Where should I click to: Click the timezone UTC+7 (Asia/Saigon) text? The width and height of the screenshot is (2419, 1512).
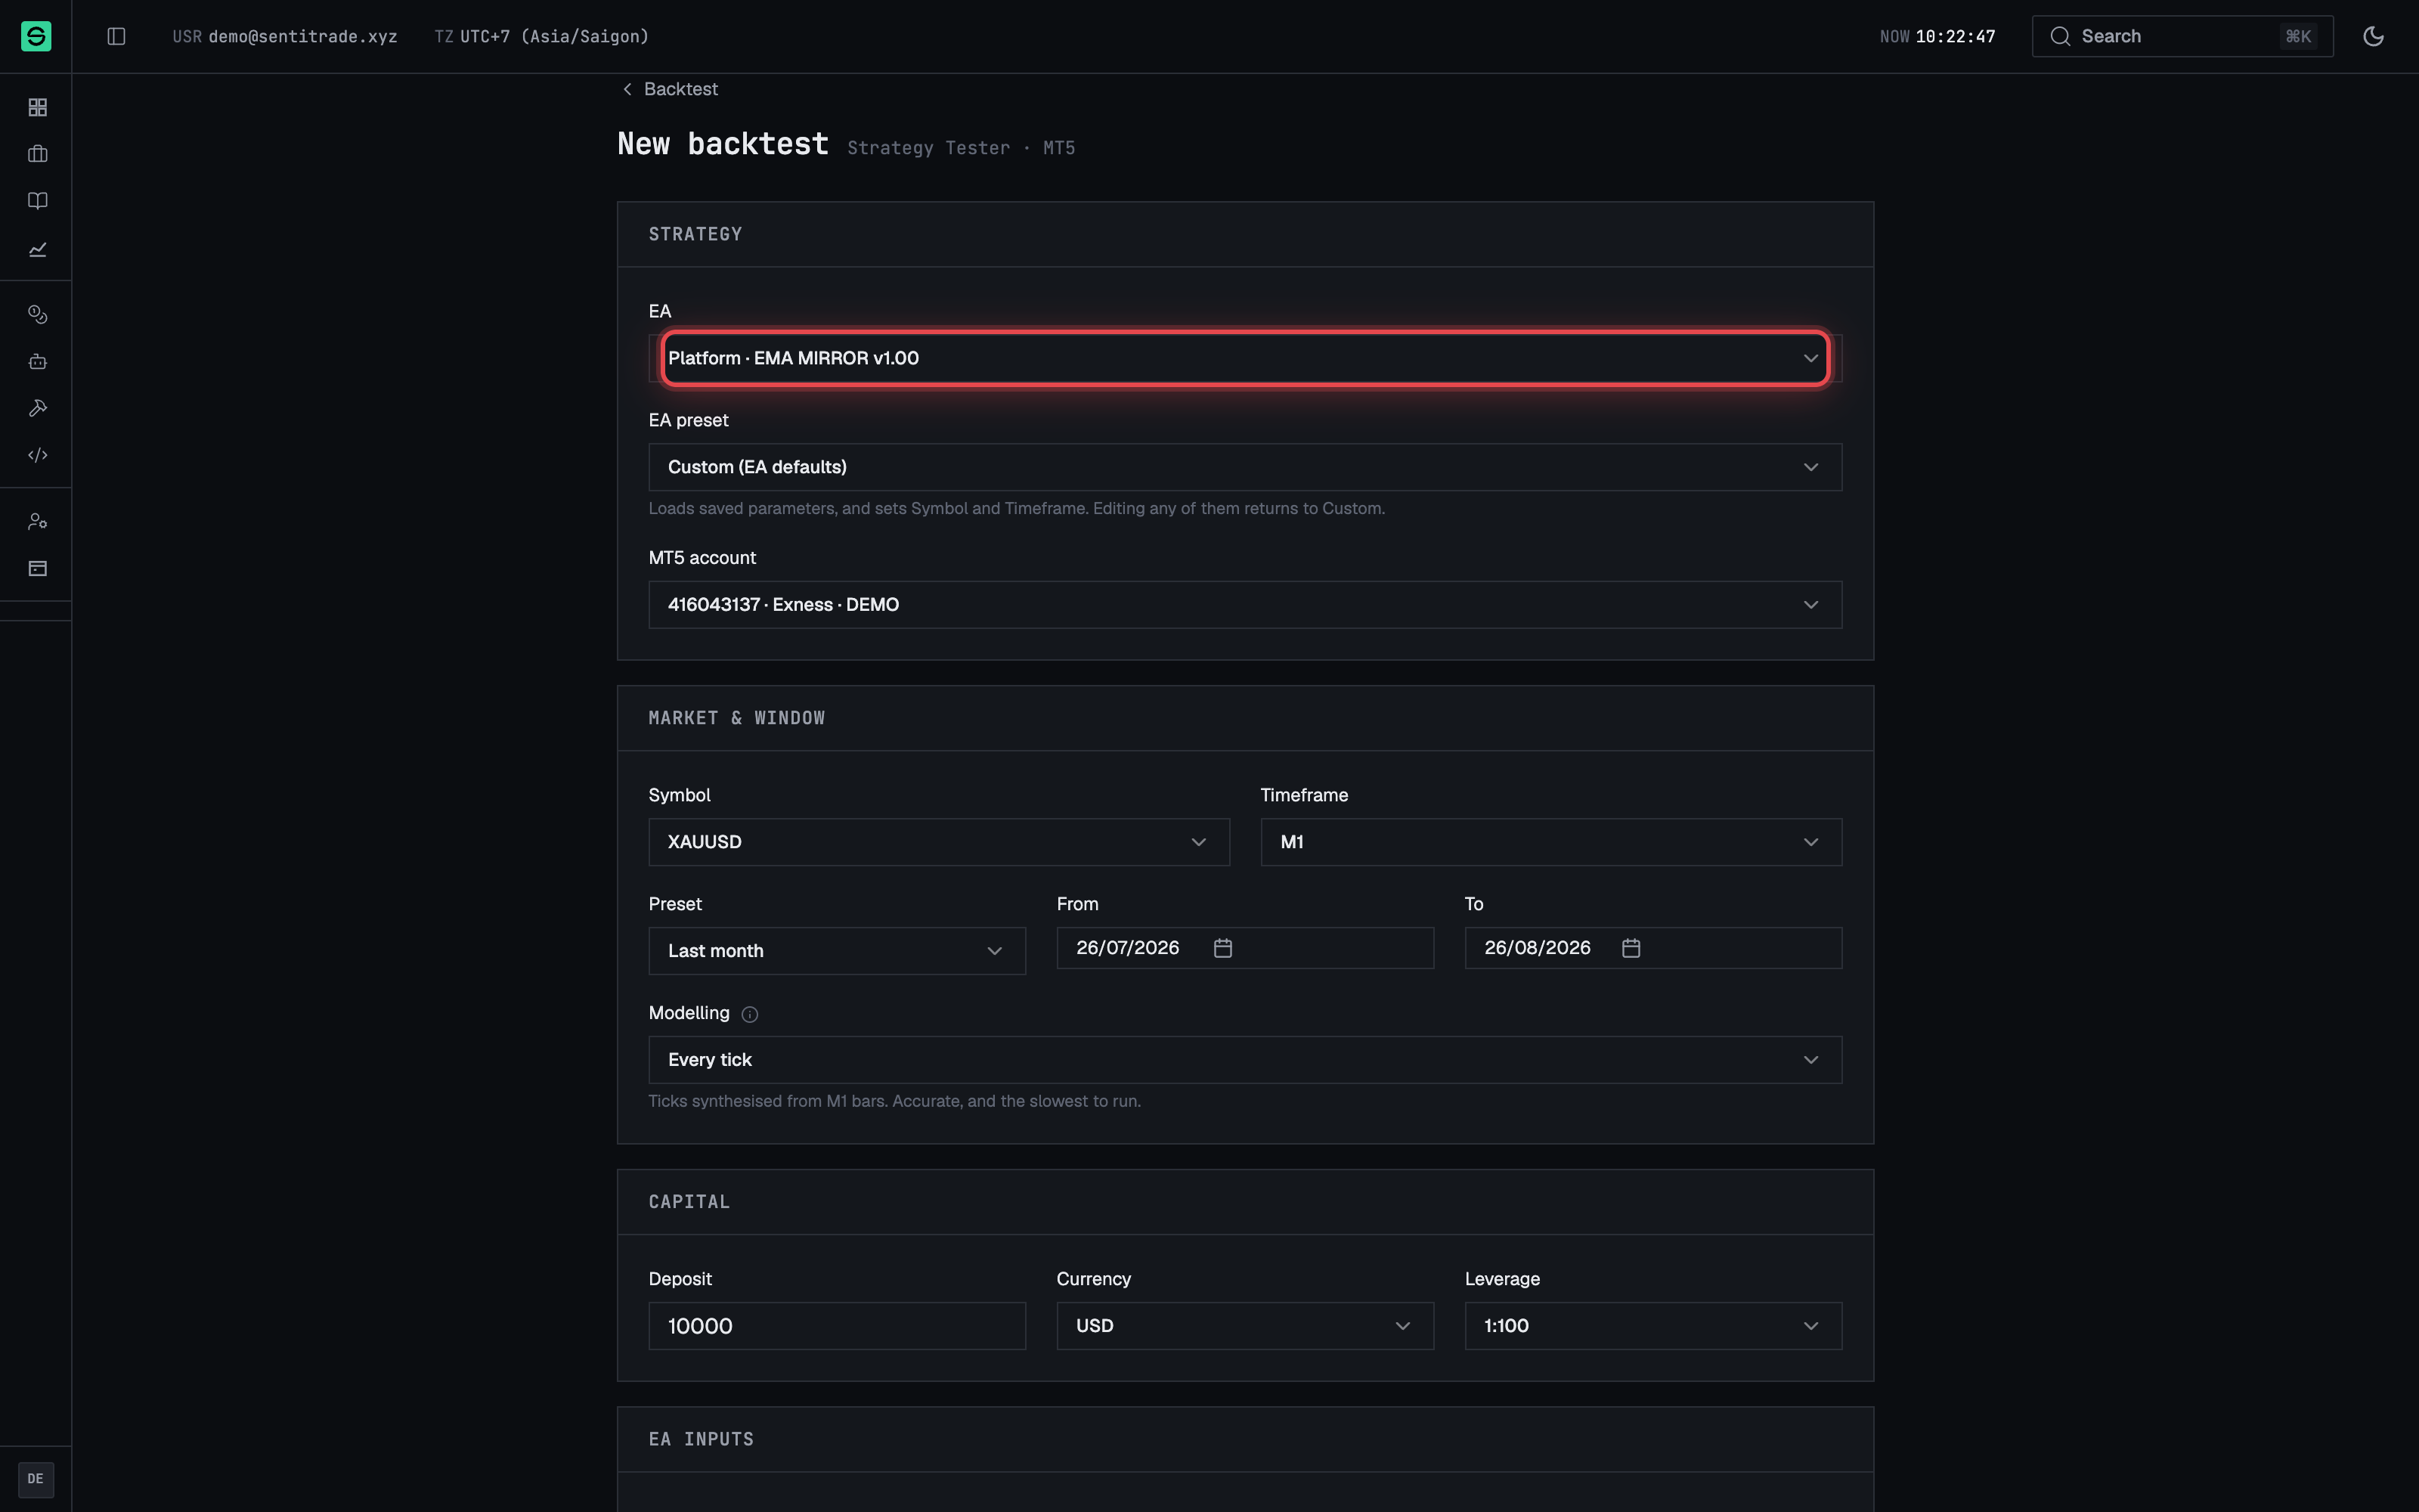pyautogui.click(x=554, y=36)
